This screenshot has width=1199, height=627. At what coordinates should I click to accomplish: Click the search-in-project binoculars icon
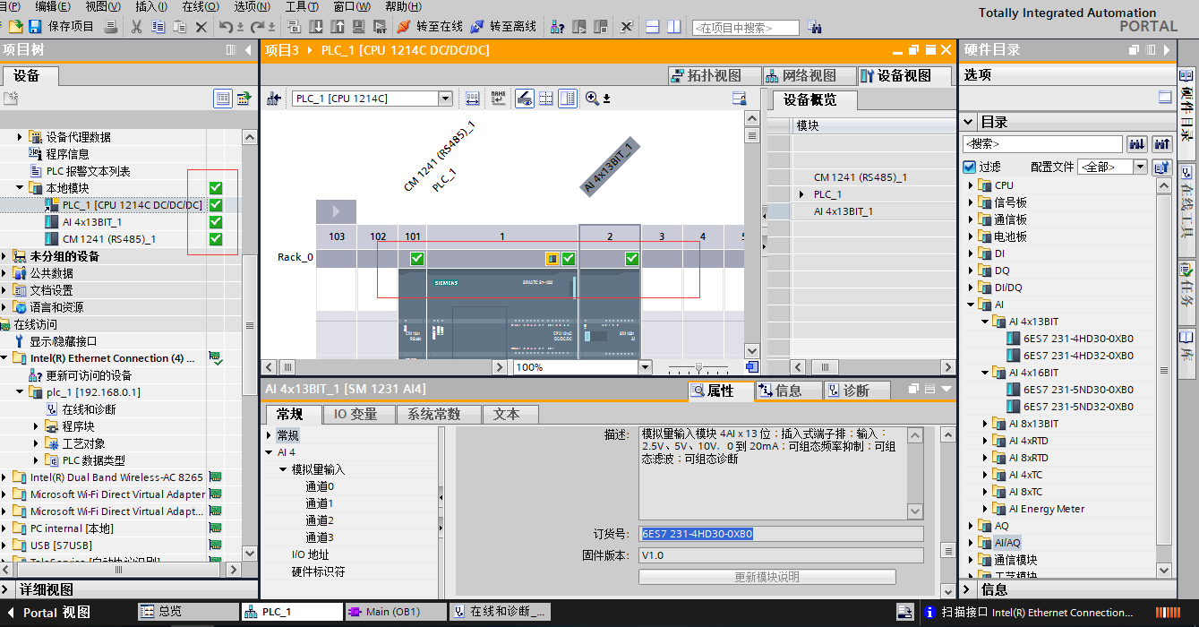[815, 27]
